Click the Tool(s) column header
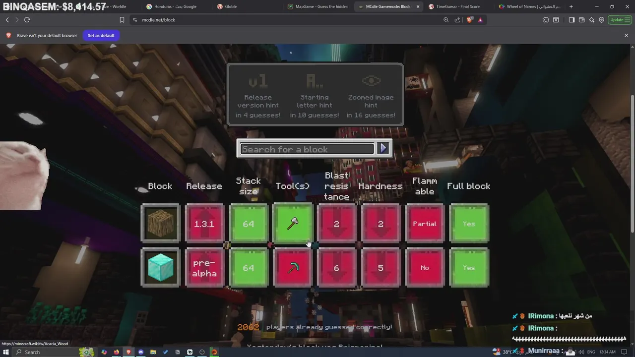635x357 pixels. click(293, 186)
